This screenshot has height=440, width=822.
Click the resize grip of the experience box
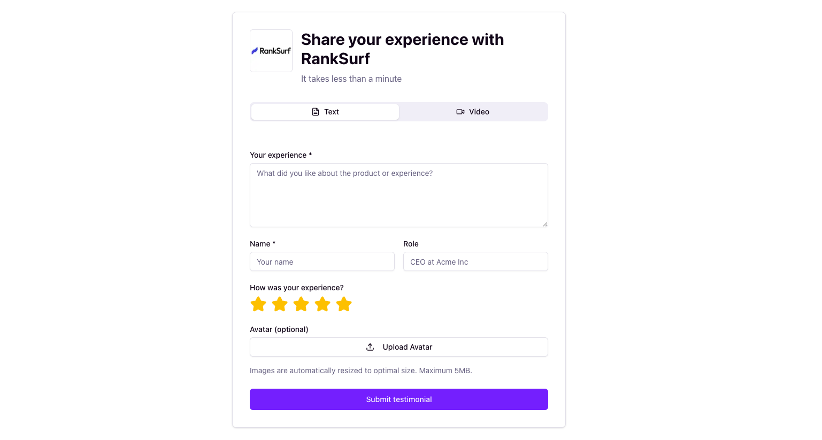click(545, 224)
